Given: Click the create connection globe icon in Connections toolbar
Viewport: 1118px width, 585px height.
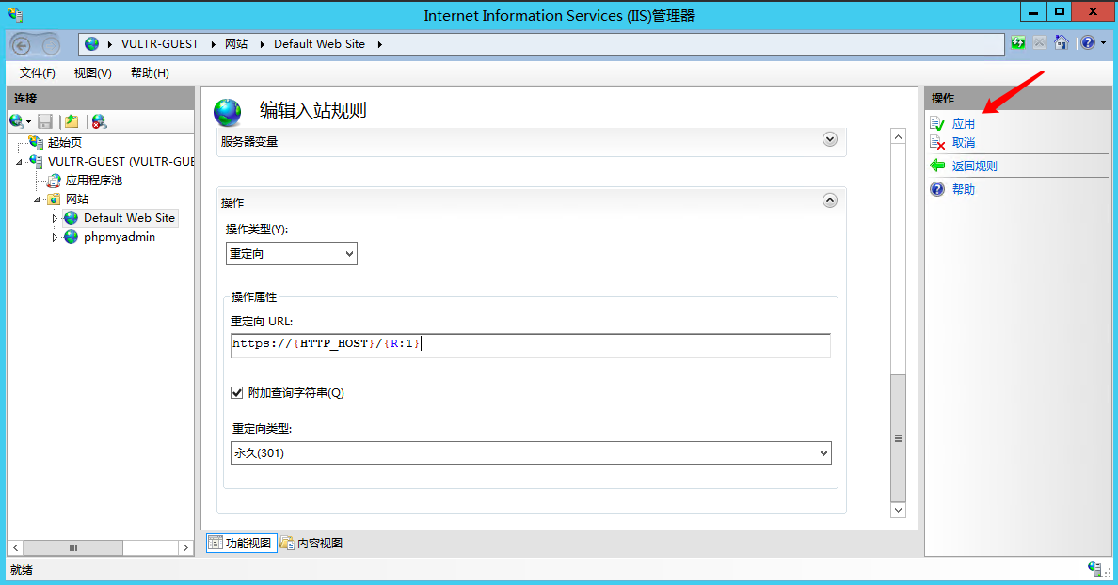Looking at the screenshot, I should (16, 121).
